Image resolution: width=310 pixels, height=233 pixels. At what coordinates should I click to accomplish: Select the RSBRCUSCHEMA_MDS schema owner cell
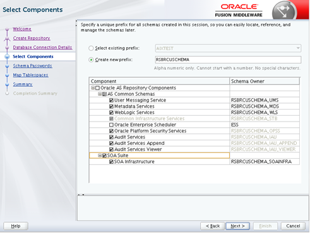click(265, 106)
